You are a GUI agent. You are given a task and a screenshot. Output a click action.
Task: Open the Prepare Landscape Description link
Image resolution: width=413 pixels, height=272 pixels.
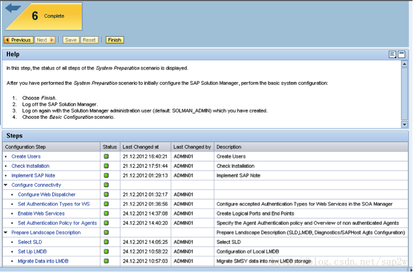coord(46,233)
